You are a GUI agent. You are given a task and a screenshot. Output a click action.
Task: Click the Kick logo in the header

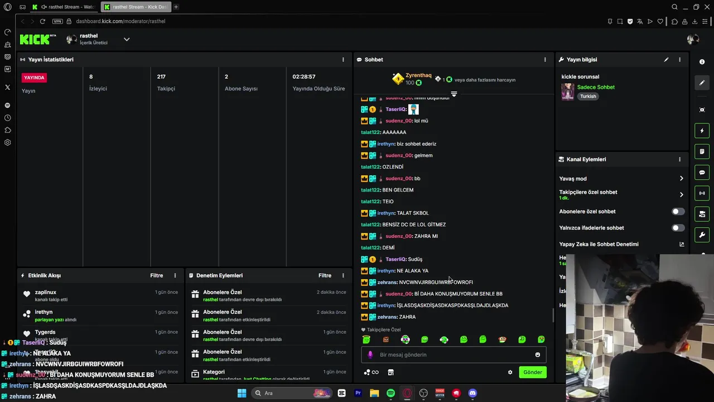(x=37, y=39)
